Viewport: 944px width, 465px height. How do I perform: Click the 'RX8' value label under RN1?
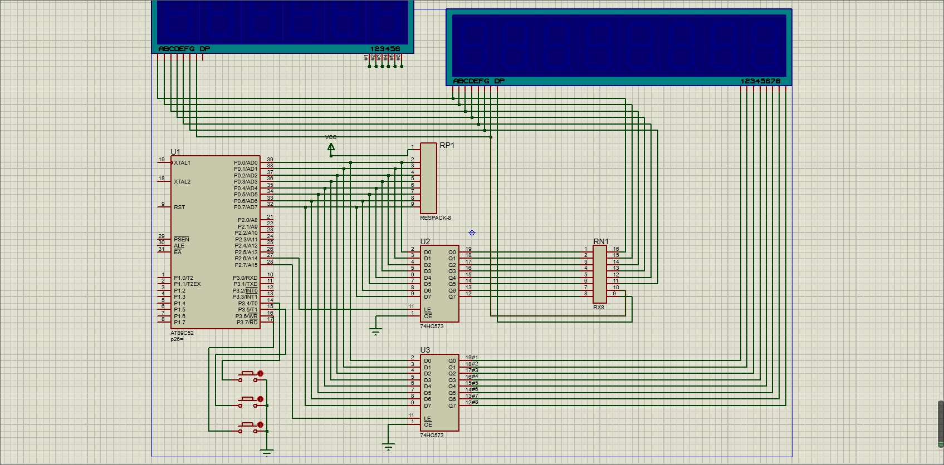599,307
